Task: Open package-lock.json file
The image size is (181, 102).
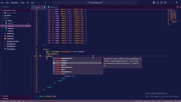Action: pyautogui.click(x=16, y=41)
